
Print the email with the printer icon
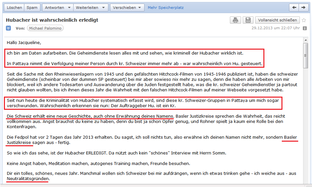click(235, 20)
